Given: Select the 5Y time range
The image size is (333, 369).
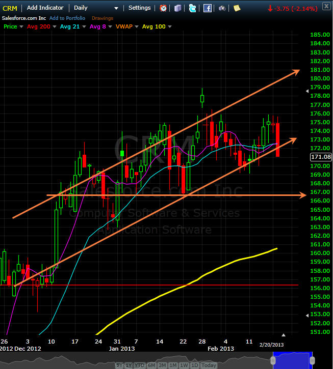Looking at the screenshot, I should 119,365.
